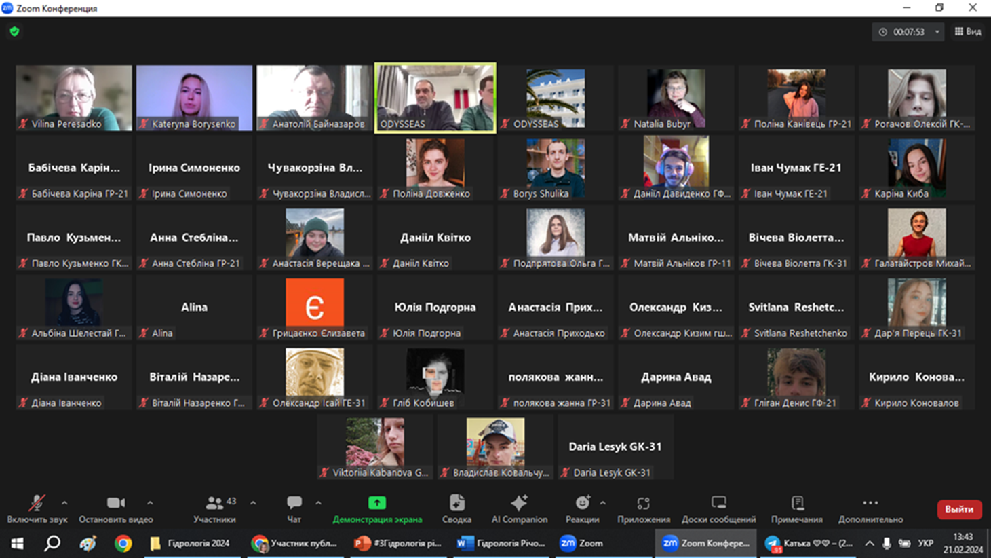Open Примечания notes panel
This screenshot has width=991, height=558.
point(796,508)
